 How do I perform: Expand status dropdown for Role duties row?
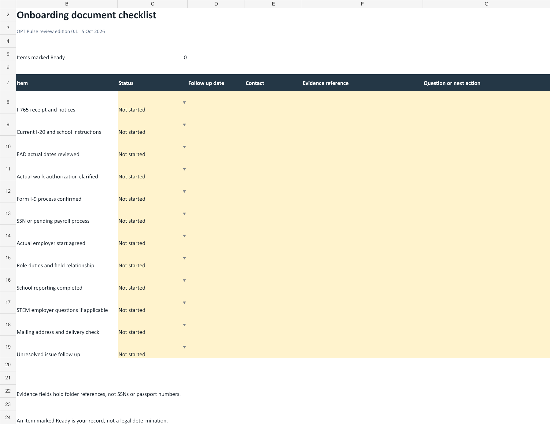point(184,258)
